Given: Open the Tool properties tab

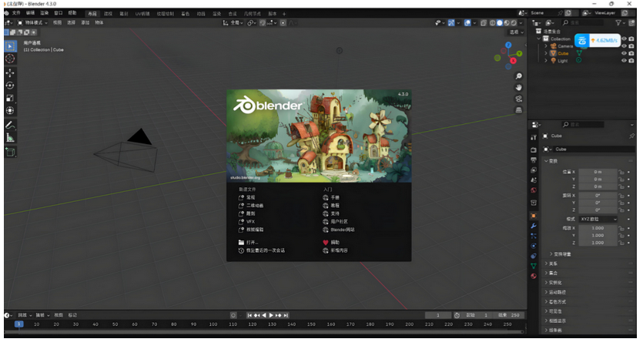Looking at the screenshot, I should click(534, 137).
